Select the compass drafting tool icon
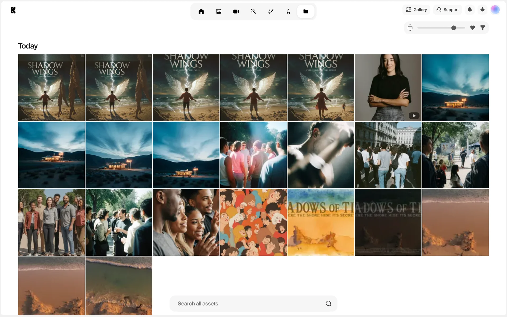Viewport: 507px width, 317px height. click(x=288, y=11)
